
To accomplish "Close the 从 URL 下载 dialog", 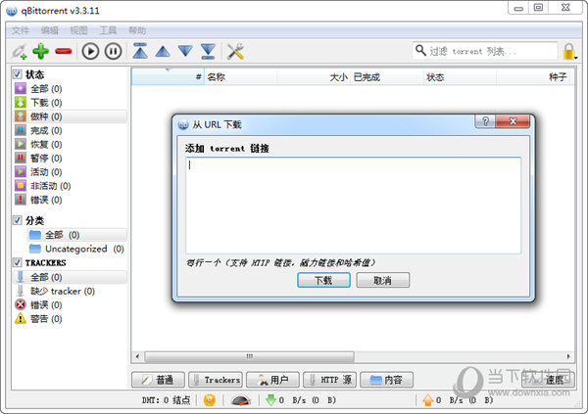I will 513,121.
